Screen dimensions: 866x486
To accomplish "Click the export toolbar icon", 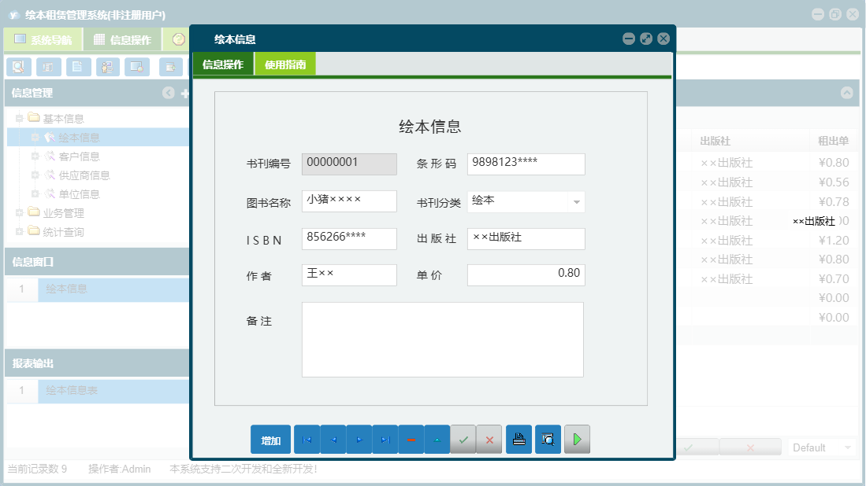I will coord(171,67).
